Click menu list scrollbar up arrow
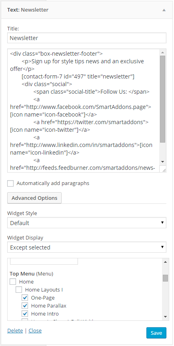This screenshot has height=346, width=174. (x=165, y=262)
